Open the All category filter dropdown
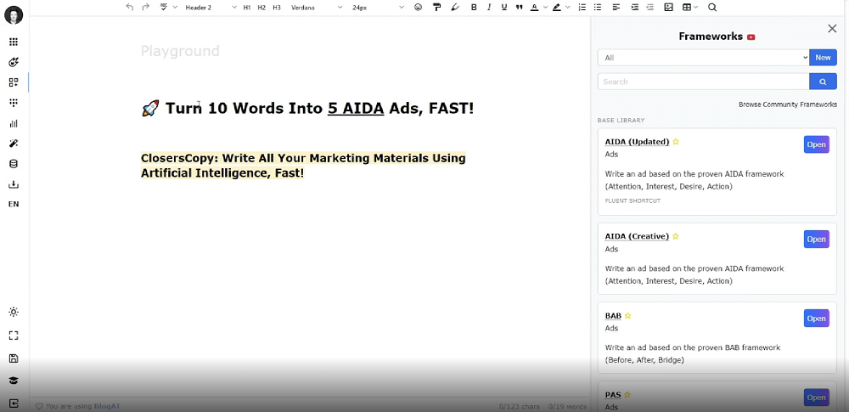 coord(703,58)
